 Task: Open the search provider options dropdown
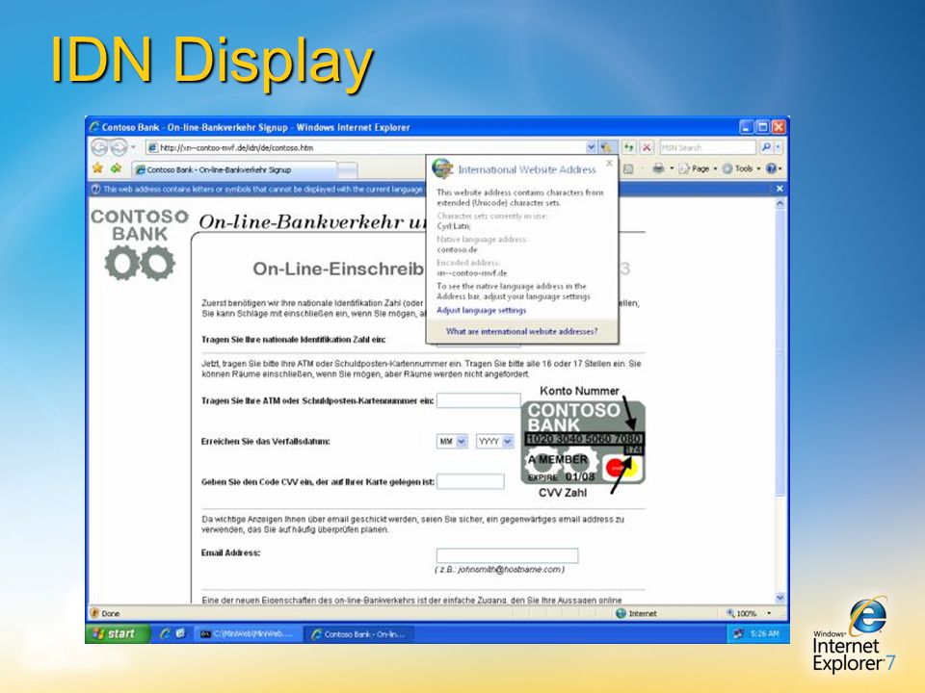click(x=779, y=147)
